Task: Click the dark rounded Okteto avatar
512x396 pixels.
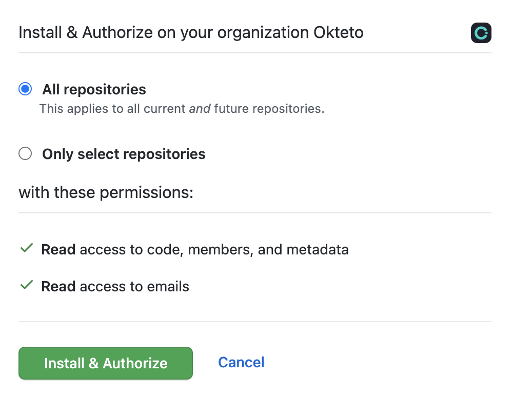Action: (x=481, y=33)
